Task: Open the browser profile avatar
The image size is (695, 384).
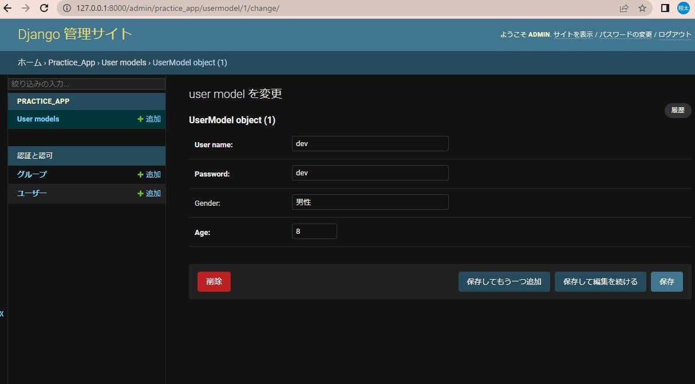Action: point(684,9)
